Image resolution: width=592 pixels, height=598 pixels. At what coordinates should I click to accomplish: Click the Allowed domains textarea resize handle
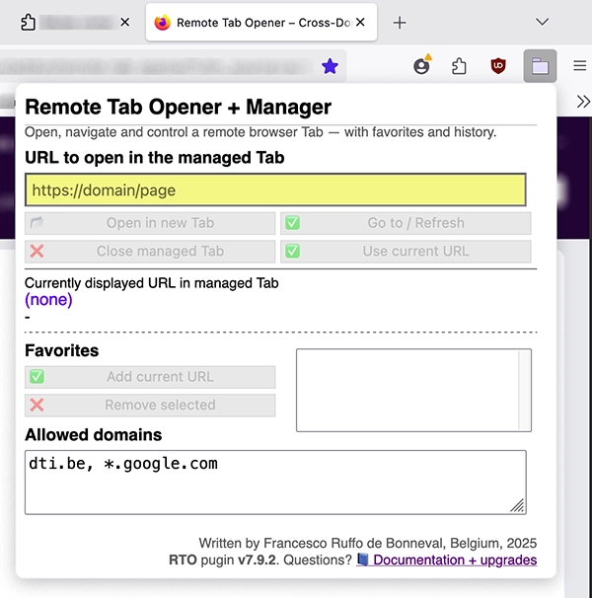(518, 505)
